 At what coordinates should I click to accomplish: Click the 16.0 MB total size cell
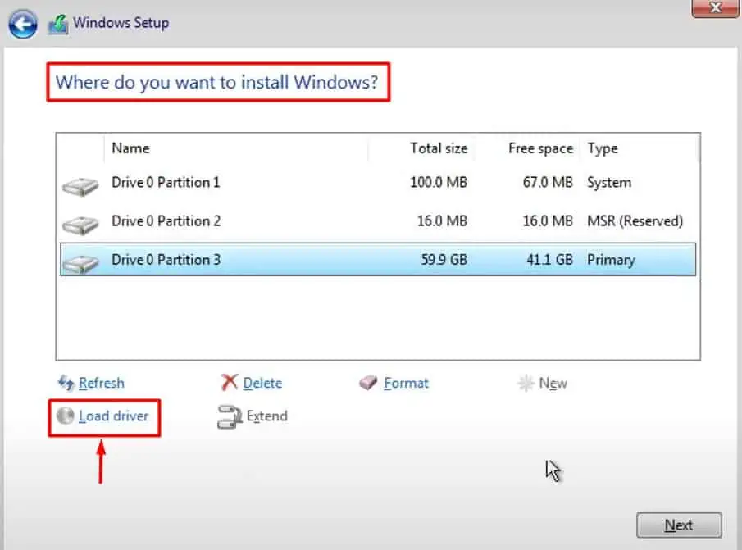[442, 221]
